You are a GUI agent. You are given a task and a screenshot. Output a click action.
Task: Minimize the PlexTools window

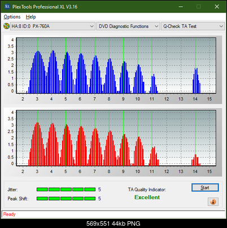[181, 7]
